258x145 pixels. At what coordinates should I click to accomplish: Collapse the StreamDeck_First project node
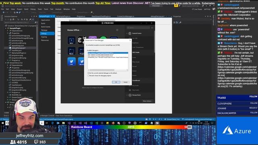[6, 63]
